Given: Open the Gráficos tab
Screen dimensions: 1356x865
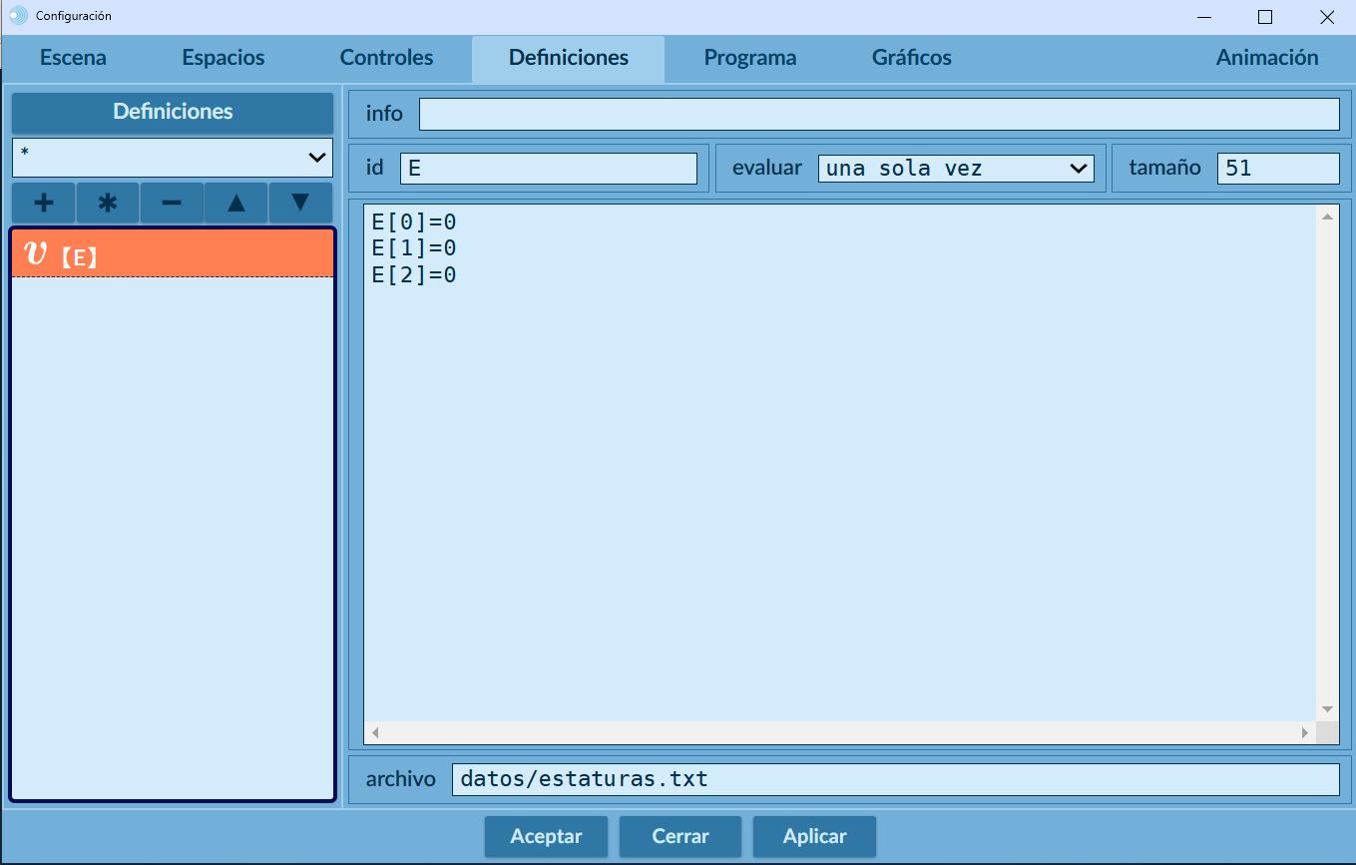Looking at the screenshot, I should 912,58.
